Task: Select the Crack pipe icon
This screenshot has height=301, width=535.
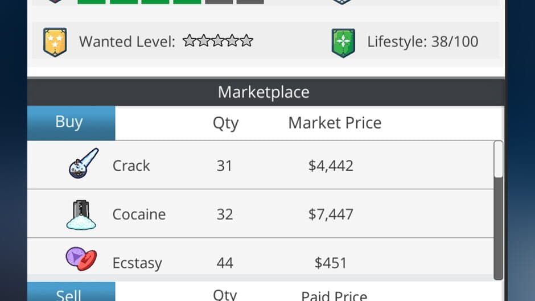Action: 84,164
